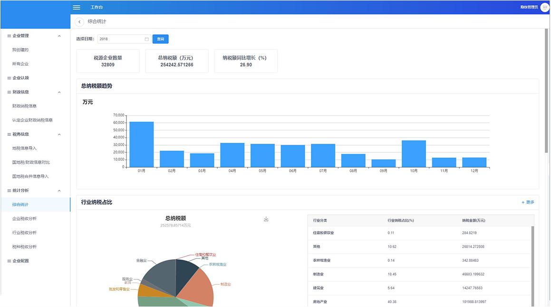Collapse the 财政信息 section chevron

(x=59, y=92)
